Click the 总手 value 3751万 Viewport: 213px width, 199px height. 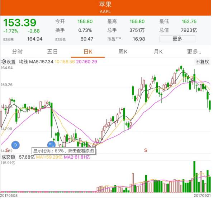[137, 30]
